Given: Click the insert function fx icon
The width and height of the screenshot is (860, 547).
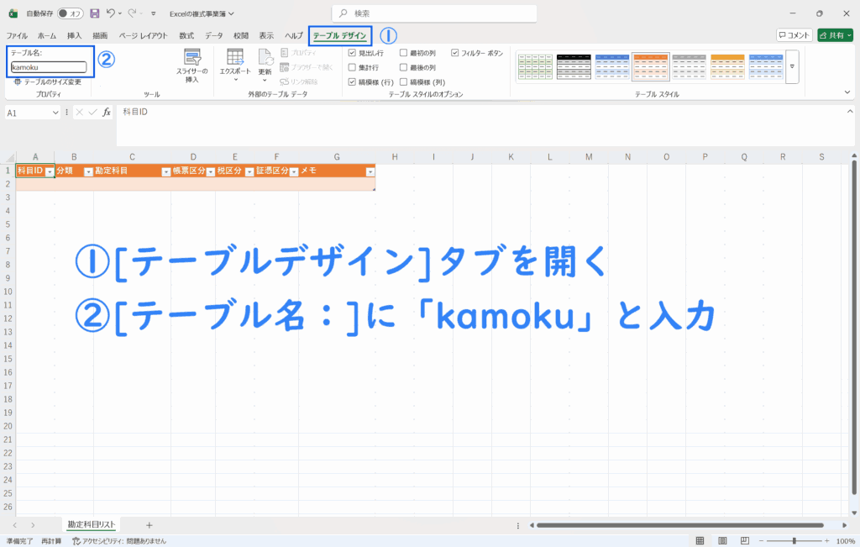Looking at the screenshot, I should (x=107, y=113).
